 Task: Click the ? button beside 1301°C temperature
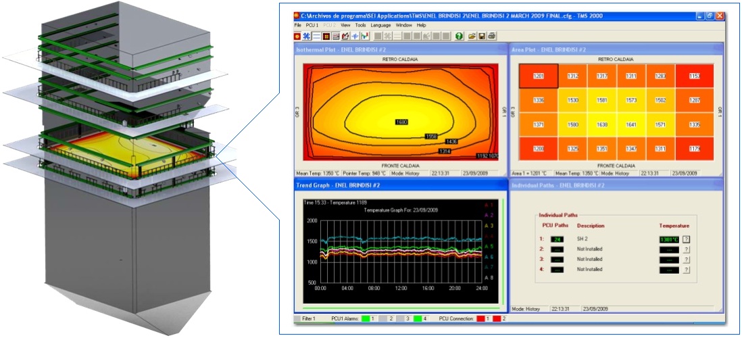687,239
